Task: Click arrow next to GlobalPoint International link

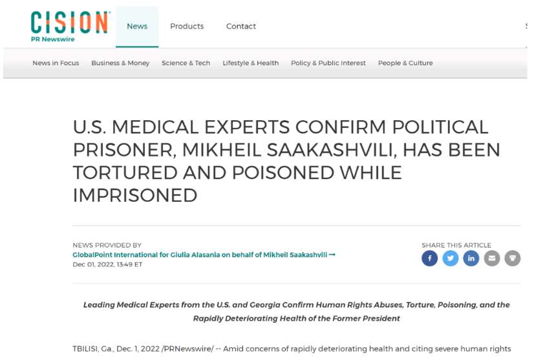Action: [x=332, y=255]
